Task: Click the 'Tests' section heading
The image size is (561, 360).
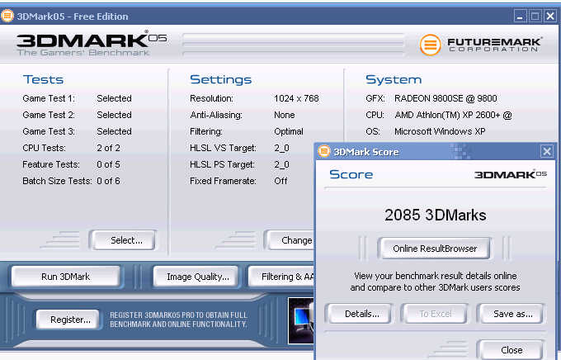Action: click(x=43, y=79)
